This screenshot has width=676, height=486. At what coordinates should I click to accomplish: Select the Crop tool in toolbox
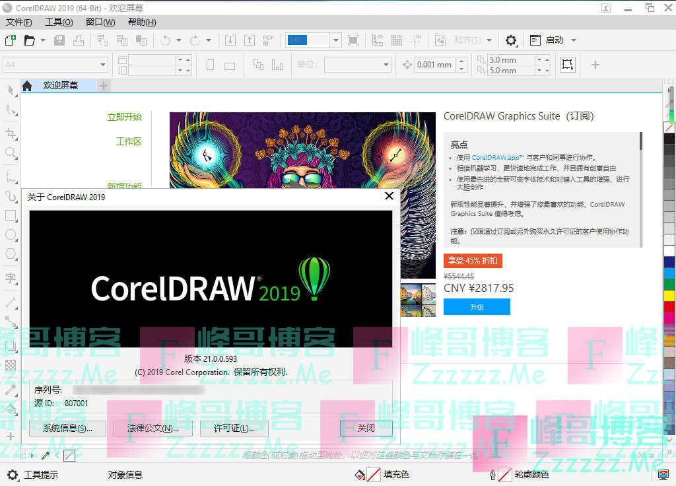pyautogui.click(x=11, y=133)
